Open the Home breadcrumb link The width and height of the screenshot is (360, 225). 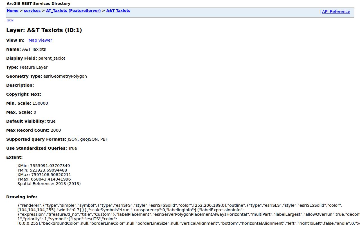(12, 11)
